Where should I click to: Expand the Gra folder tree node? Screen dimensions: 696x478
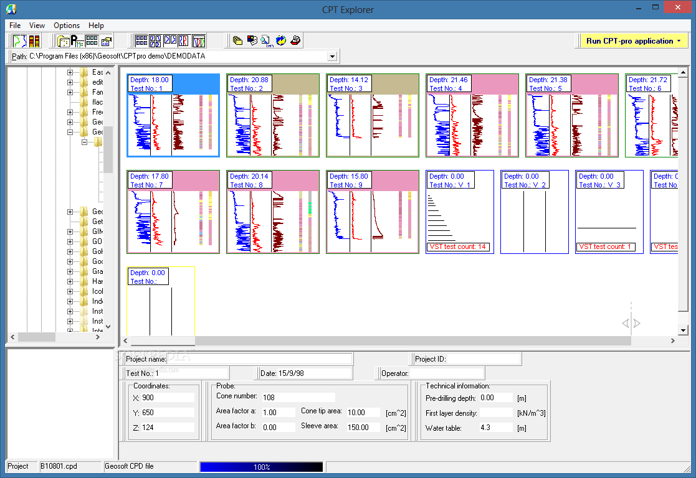[70, 271]
